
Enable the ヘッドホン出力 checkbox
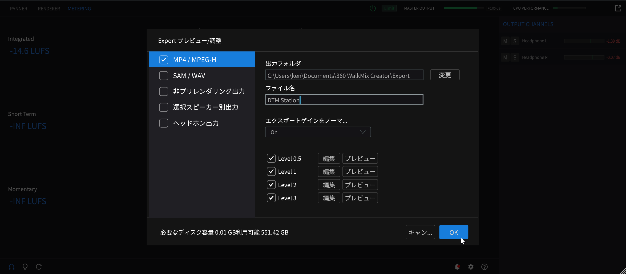(x=164, y=123)
